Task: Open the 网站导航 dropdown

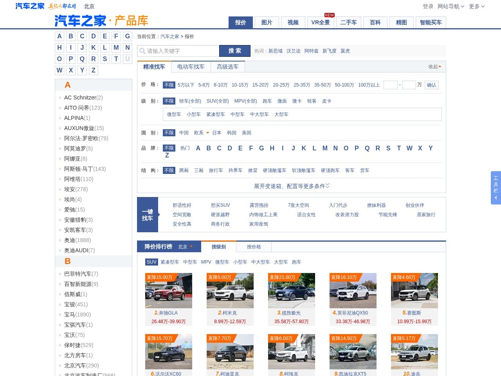Action: tap(451, 6)
